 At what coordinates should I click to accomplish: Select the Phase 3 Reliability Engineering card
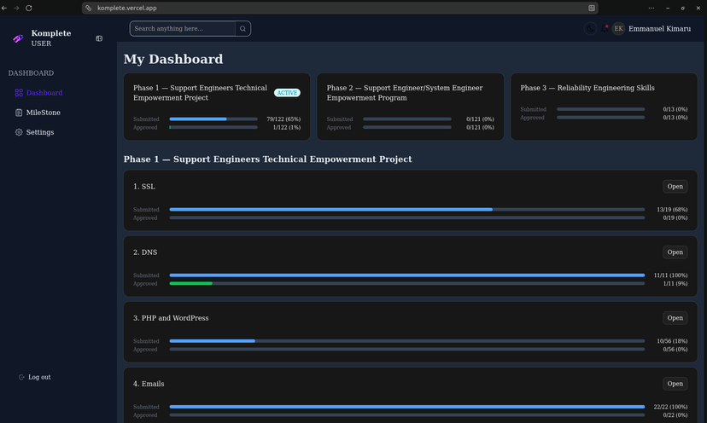pos(604,107)
